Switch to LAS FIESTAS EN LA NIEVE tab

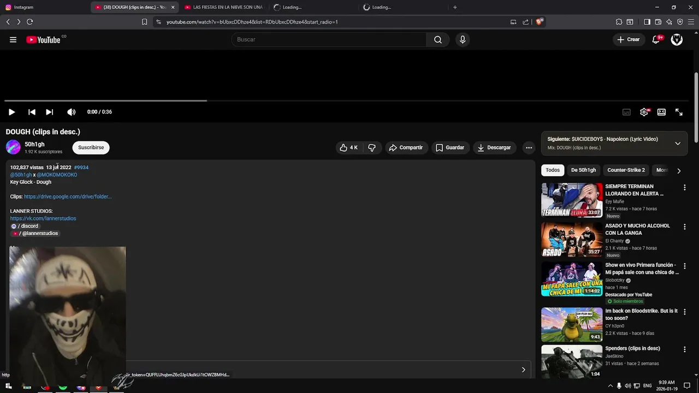pos(224,7)
